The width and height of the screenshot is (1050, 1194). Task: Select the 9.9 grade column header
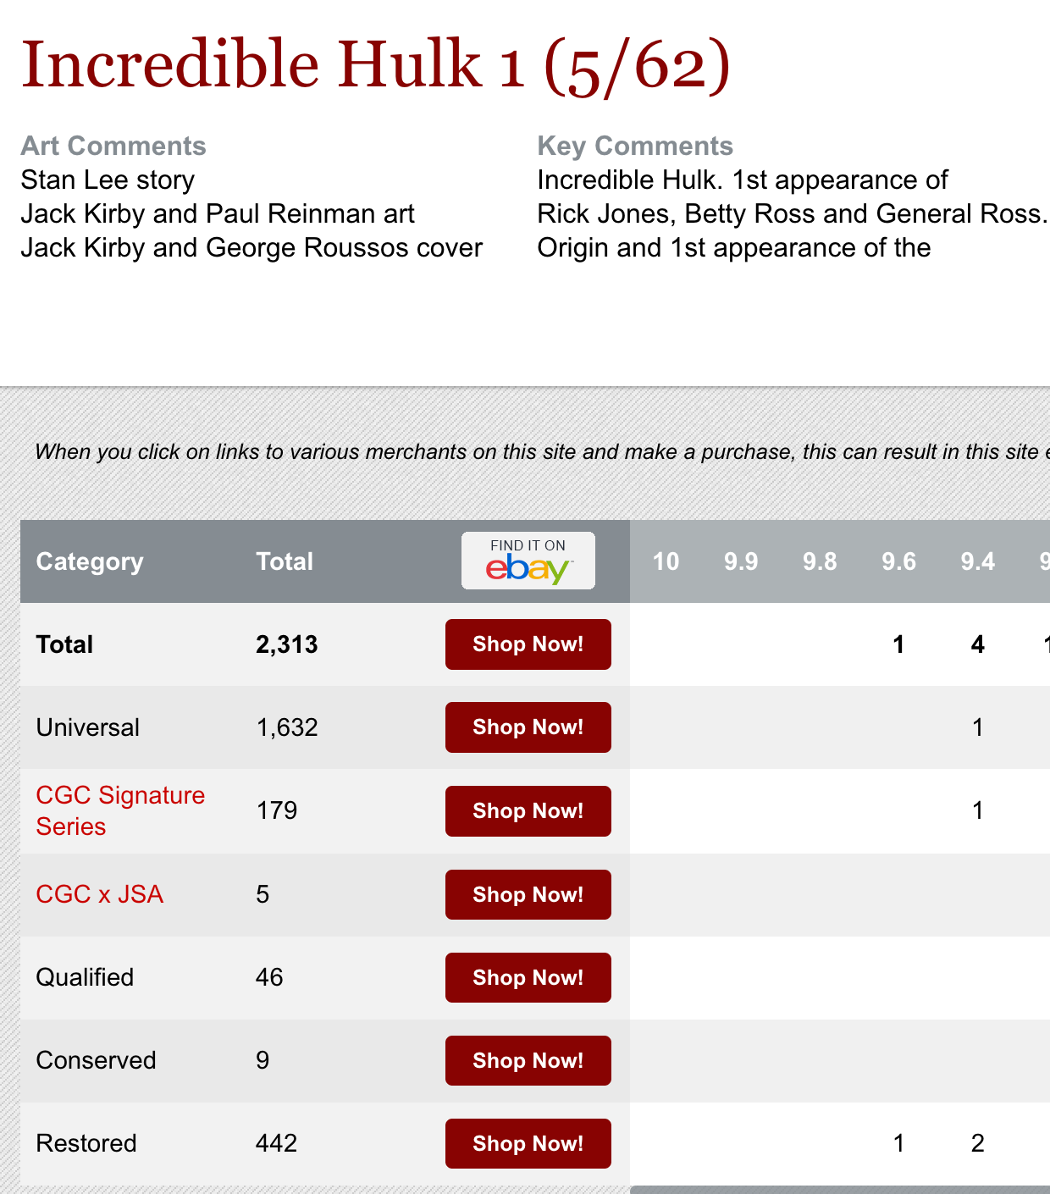click(x=741, y=561)
